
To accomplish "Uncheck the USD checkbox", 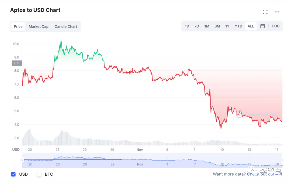I will 13,174.
